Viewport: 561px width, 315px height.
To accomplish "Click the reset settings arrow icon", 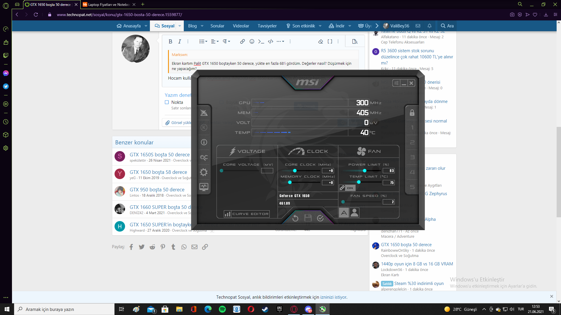I will 295,218.
